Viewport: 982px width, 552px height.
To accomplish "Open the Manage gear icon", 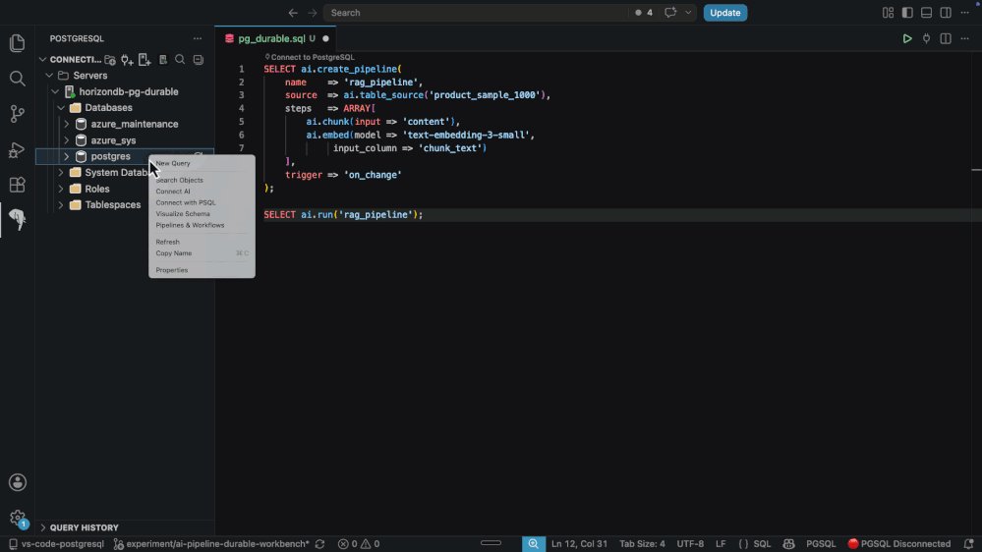I will click(18, 519).
